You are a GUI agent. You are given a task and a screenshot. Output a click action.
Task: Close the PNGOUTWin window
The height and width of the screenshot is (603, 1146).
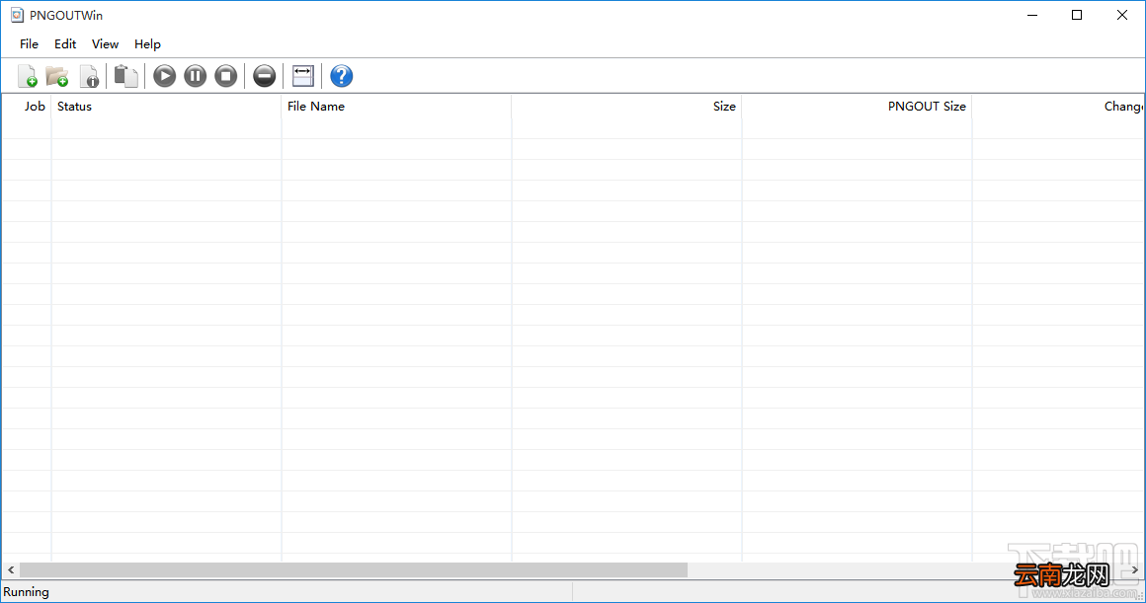1122,16
